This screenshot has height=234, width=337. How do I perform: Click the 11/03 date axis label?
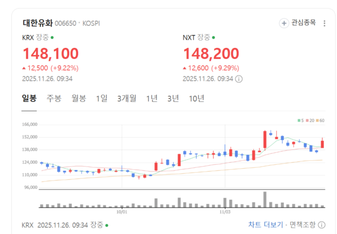pyautogui.click(x=225, y=212)
